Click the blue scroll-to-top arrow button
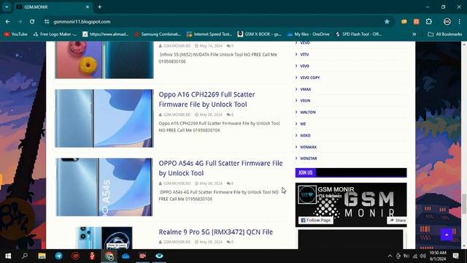This screenshot has height=263, width=467. tap(446, 235)
